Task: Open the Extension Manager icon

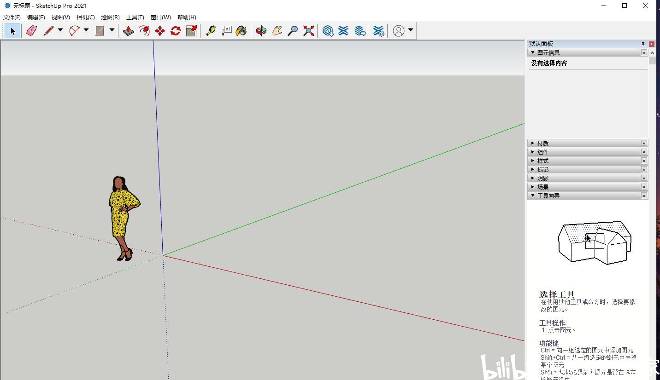Action: [378, 31]
